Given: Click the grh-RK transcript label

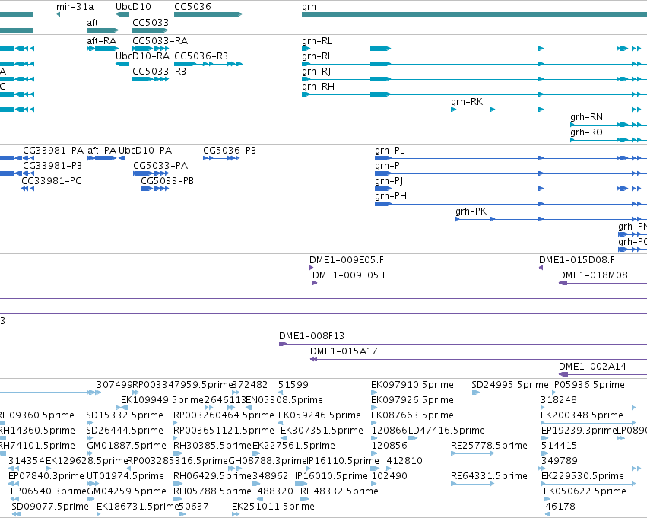Looking at the screenshot, I should coord(467,102).
